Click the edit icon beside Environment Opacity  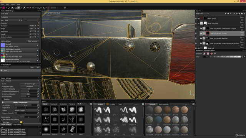[x=38, y=89]
